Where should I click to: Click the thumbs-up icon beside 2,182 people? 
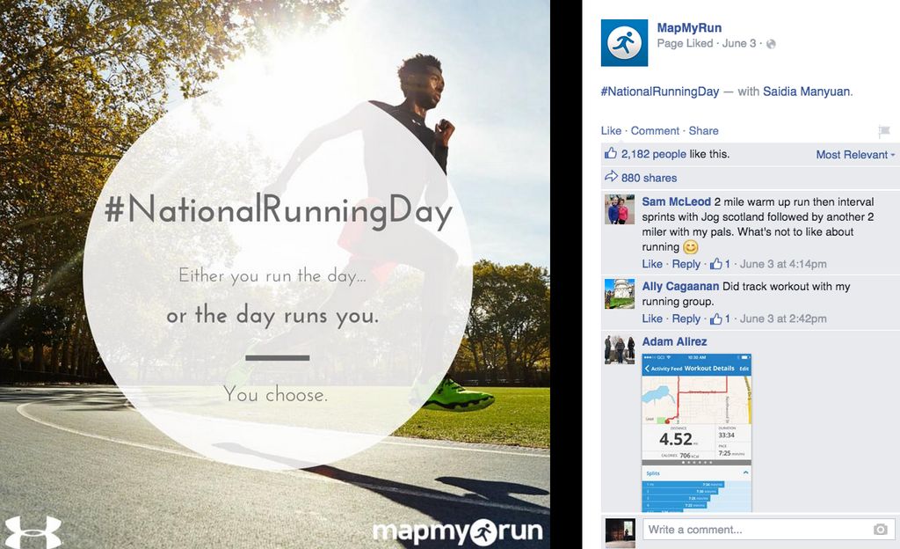pyautogui.click(x=611, y=153)
